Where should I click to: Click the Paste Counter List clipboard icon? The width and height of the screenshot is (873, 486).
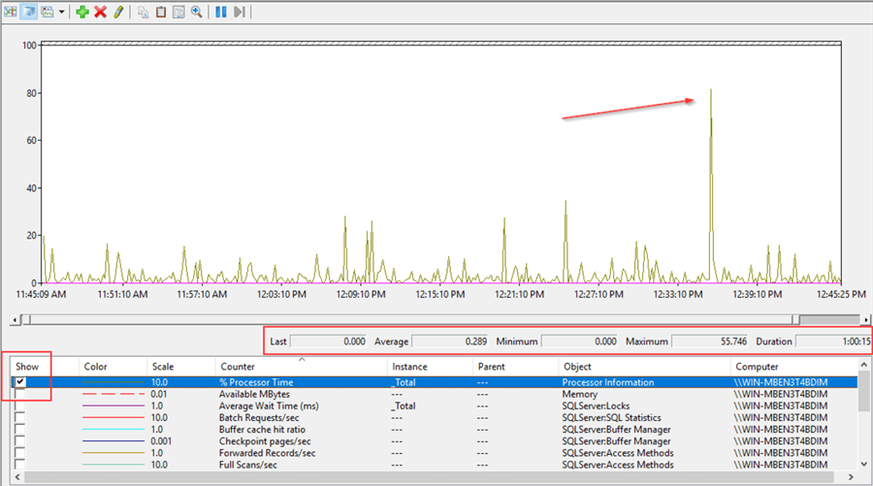click(161, 12)
